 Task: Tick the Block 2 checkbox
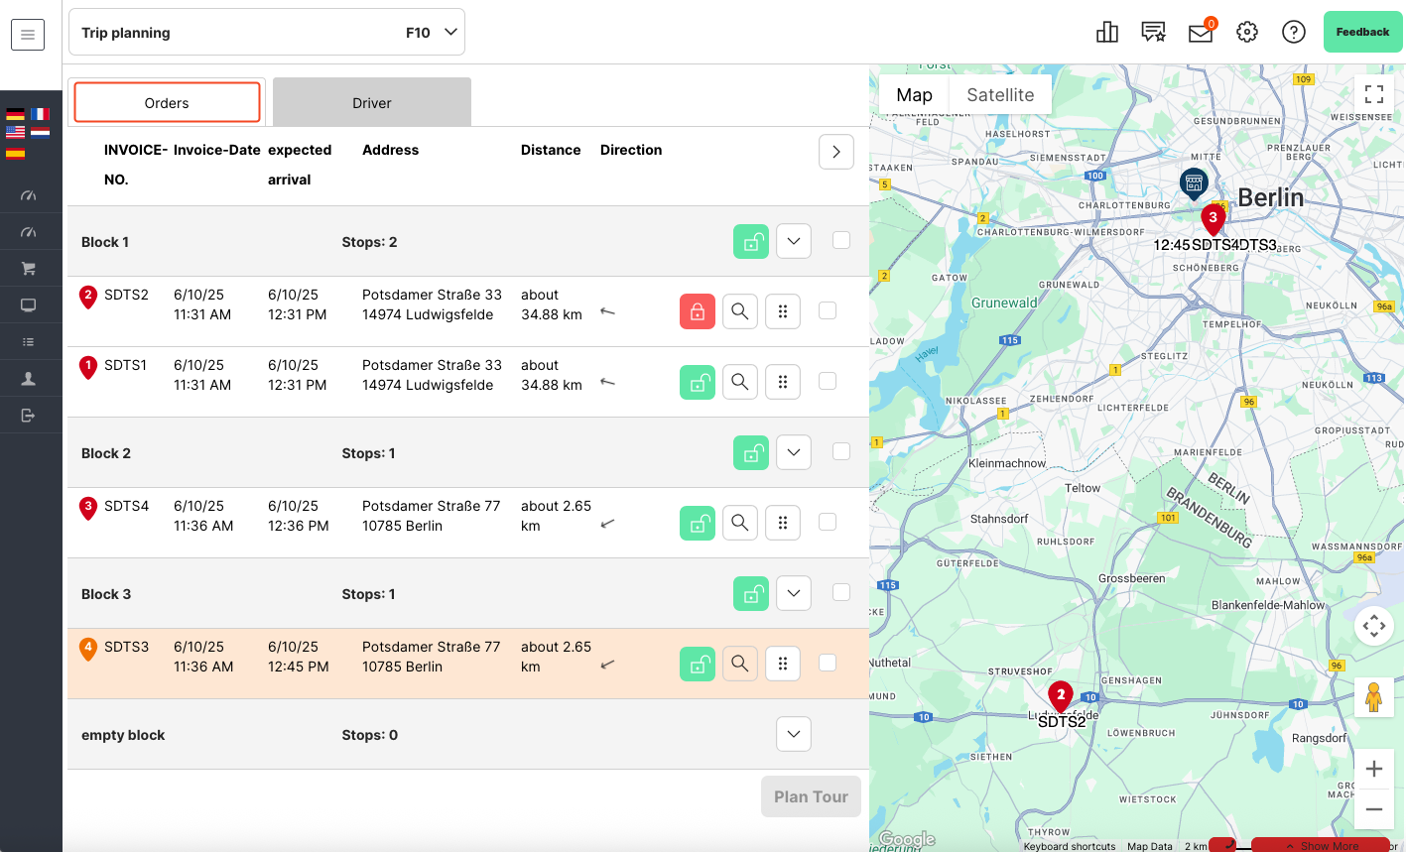pos(841,451)
